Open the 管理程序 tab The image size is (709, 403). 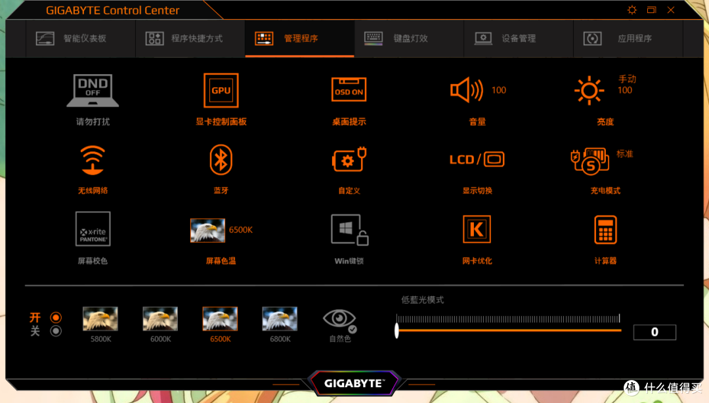point(300,39)
